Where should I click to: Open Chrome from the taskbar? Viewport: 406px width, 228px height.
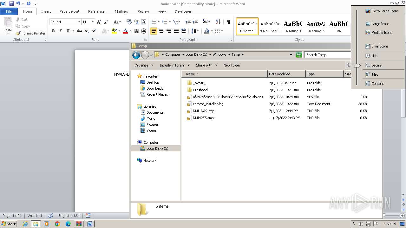pos(57,224)
